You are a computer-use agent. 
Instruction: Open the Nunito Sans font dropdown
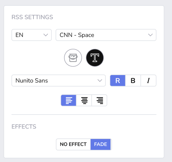point(59,80)
